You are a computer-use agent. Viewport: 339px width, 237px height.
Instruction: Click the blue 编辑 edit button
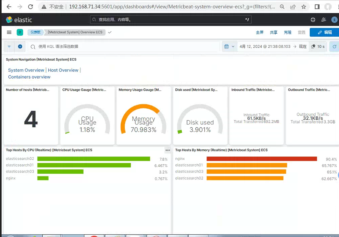pyautogui.click(x=325, y=32)
